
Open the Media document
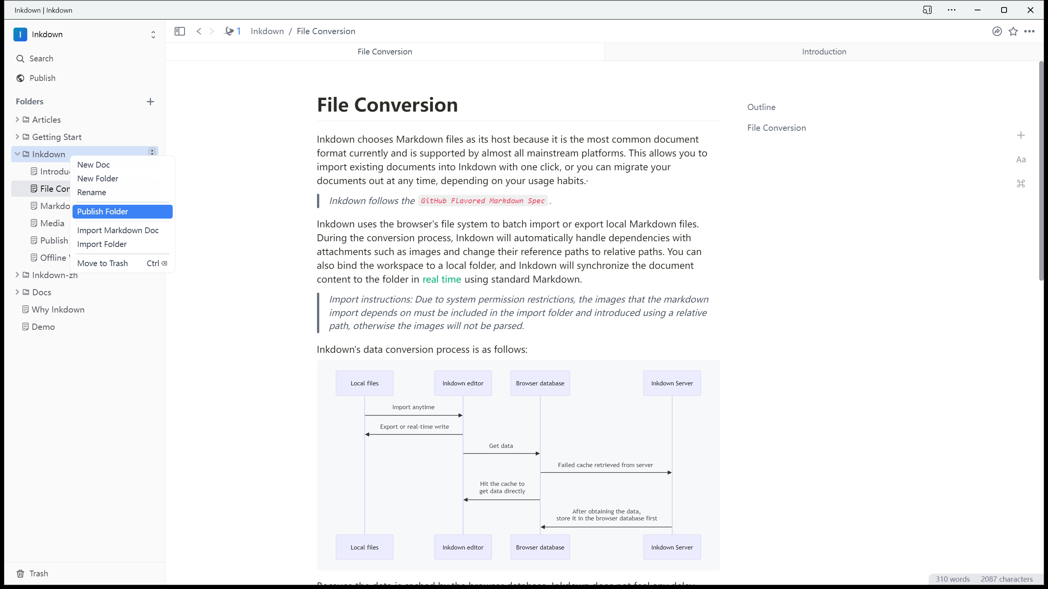point(48,223)
